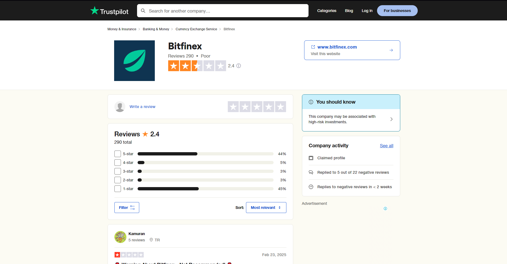Rate two stars in the Write a review box

point(245,107)
